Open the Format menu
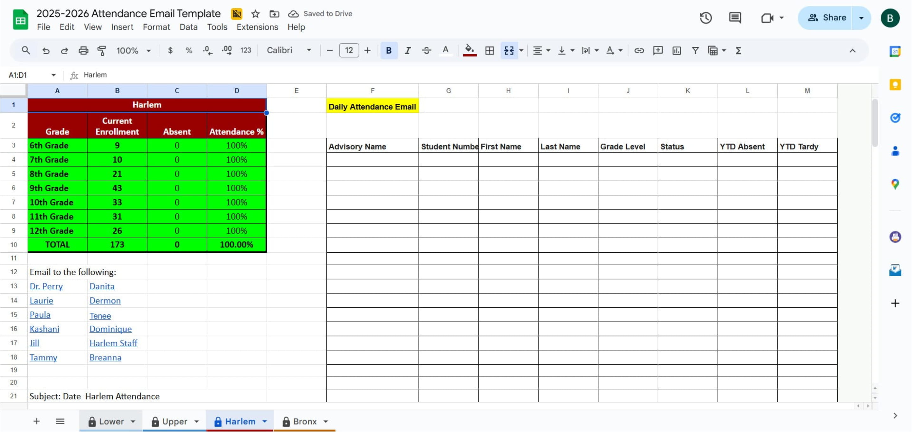Image resolution: width=912 pixels, height=432 pixels. pyautogui.click(x=156, y=27)
